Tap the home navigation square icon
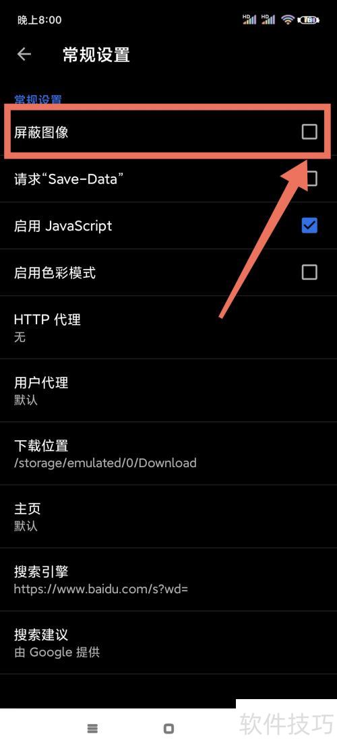 point(168,729)
